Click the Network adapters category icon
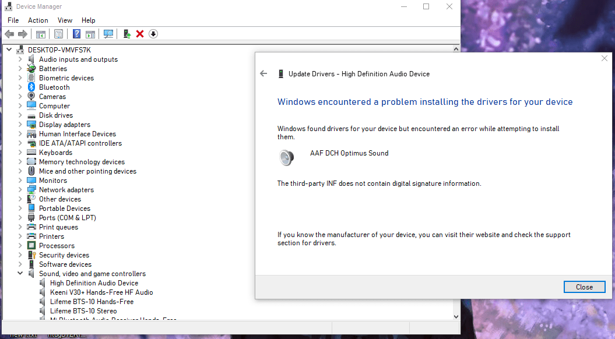The height and width of the screenshot is (339, 615). tap(31, 190)
